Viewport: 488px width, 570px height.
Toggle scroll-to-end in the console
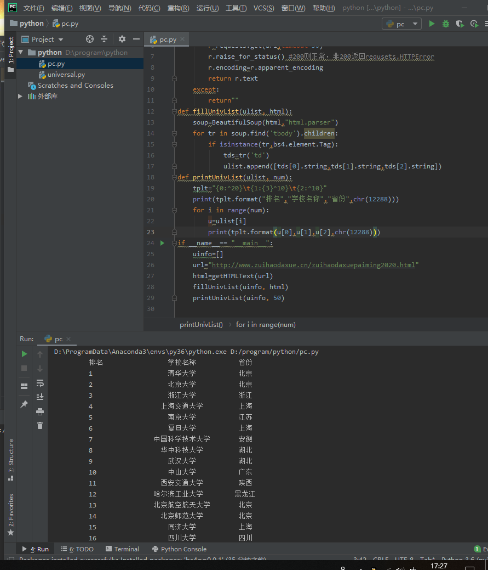click(40, 397)
